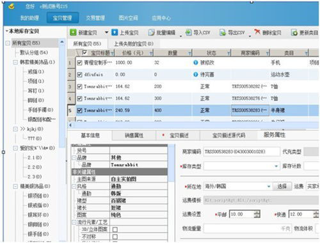The width and height of the screenshot is (320, 243).
Task: Click the 快递 spinner arrows at 12.00
Action: pos(316,214)
